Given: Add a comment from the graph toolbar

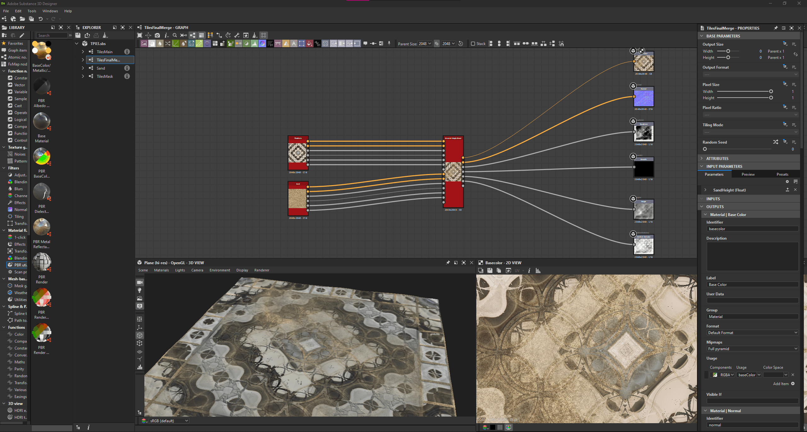Looking at the screenshot, I should point(365,43).
